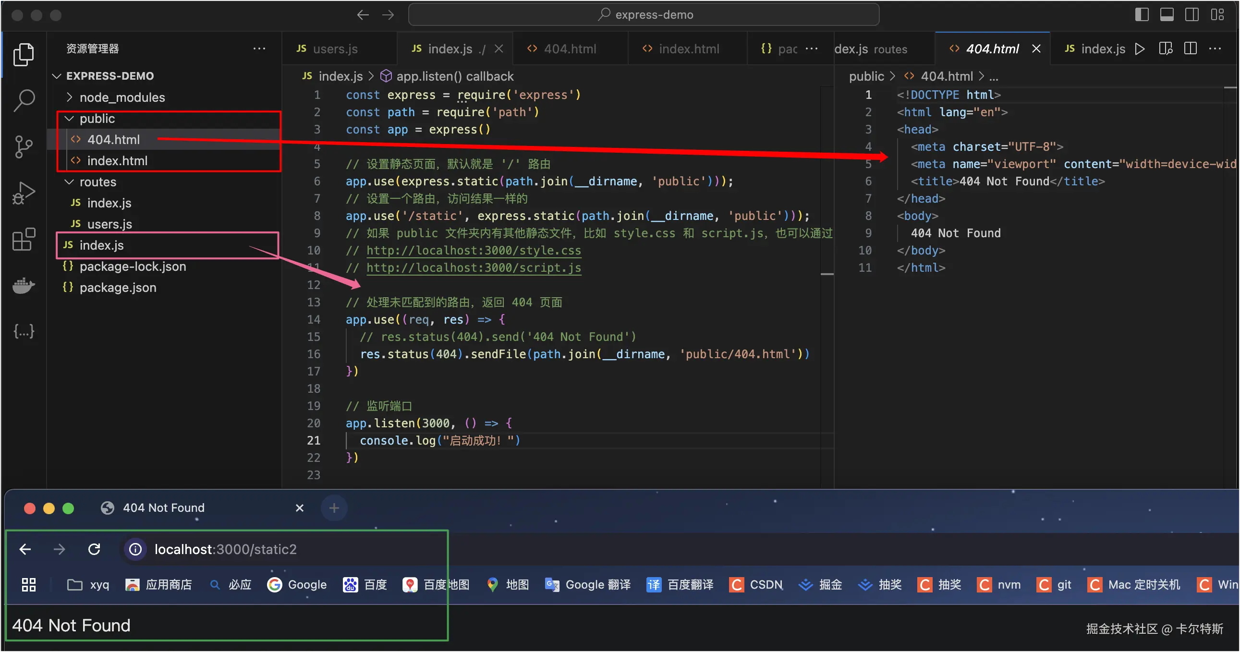This screenshot has height=652, width=1240.
Task: Collapse the routes folder
Action: (x=97, y=182)
